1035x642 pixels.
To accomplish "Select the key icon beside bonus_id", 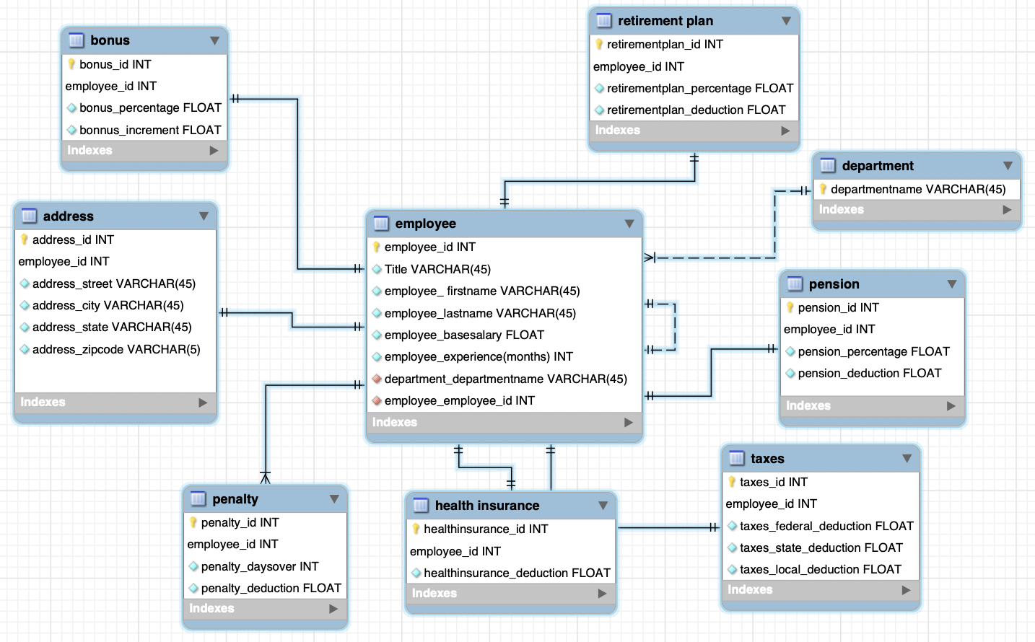I will click(71, 63).
